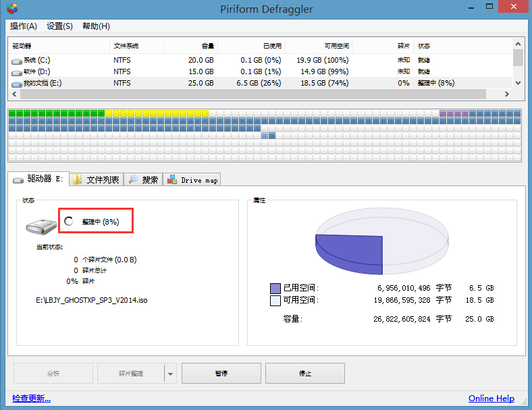Click the Defraggler app icon in title bar
The image size is (532, 410).
click(12, 8)
